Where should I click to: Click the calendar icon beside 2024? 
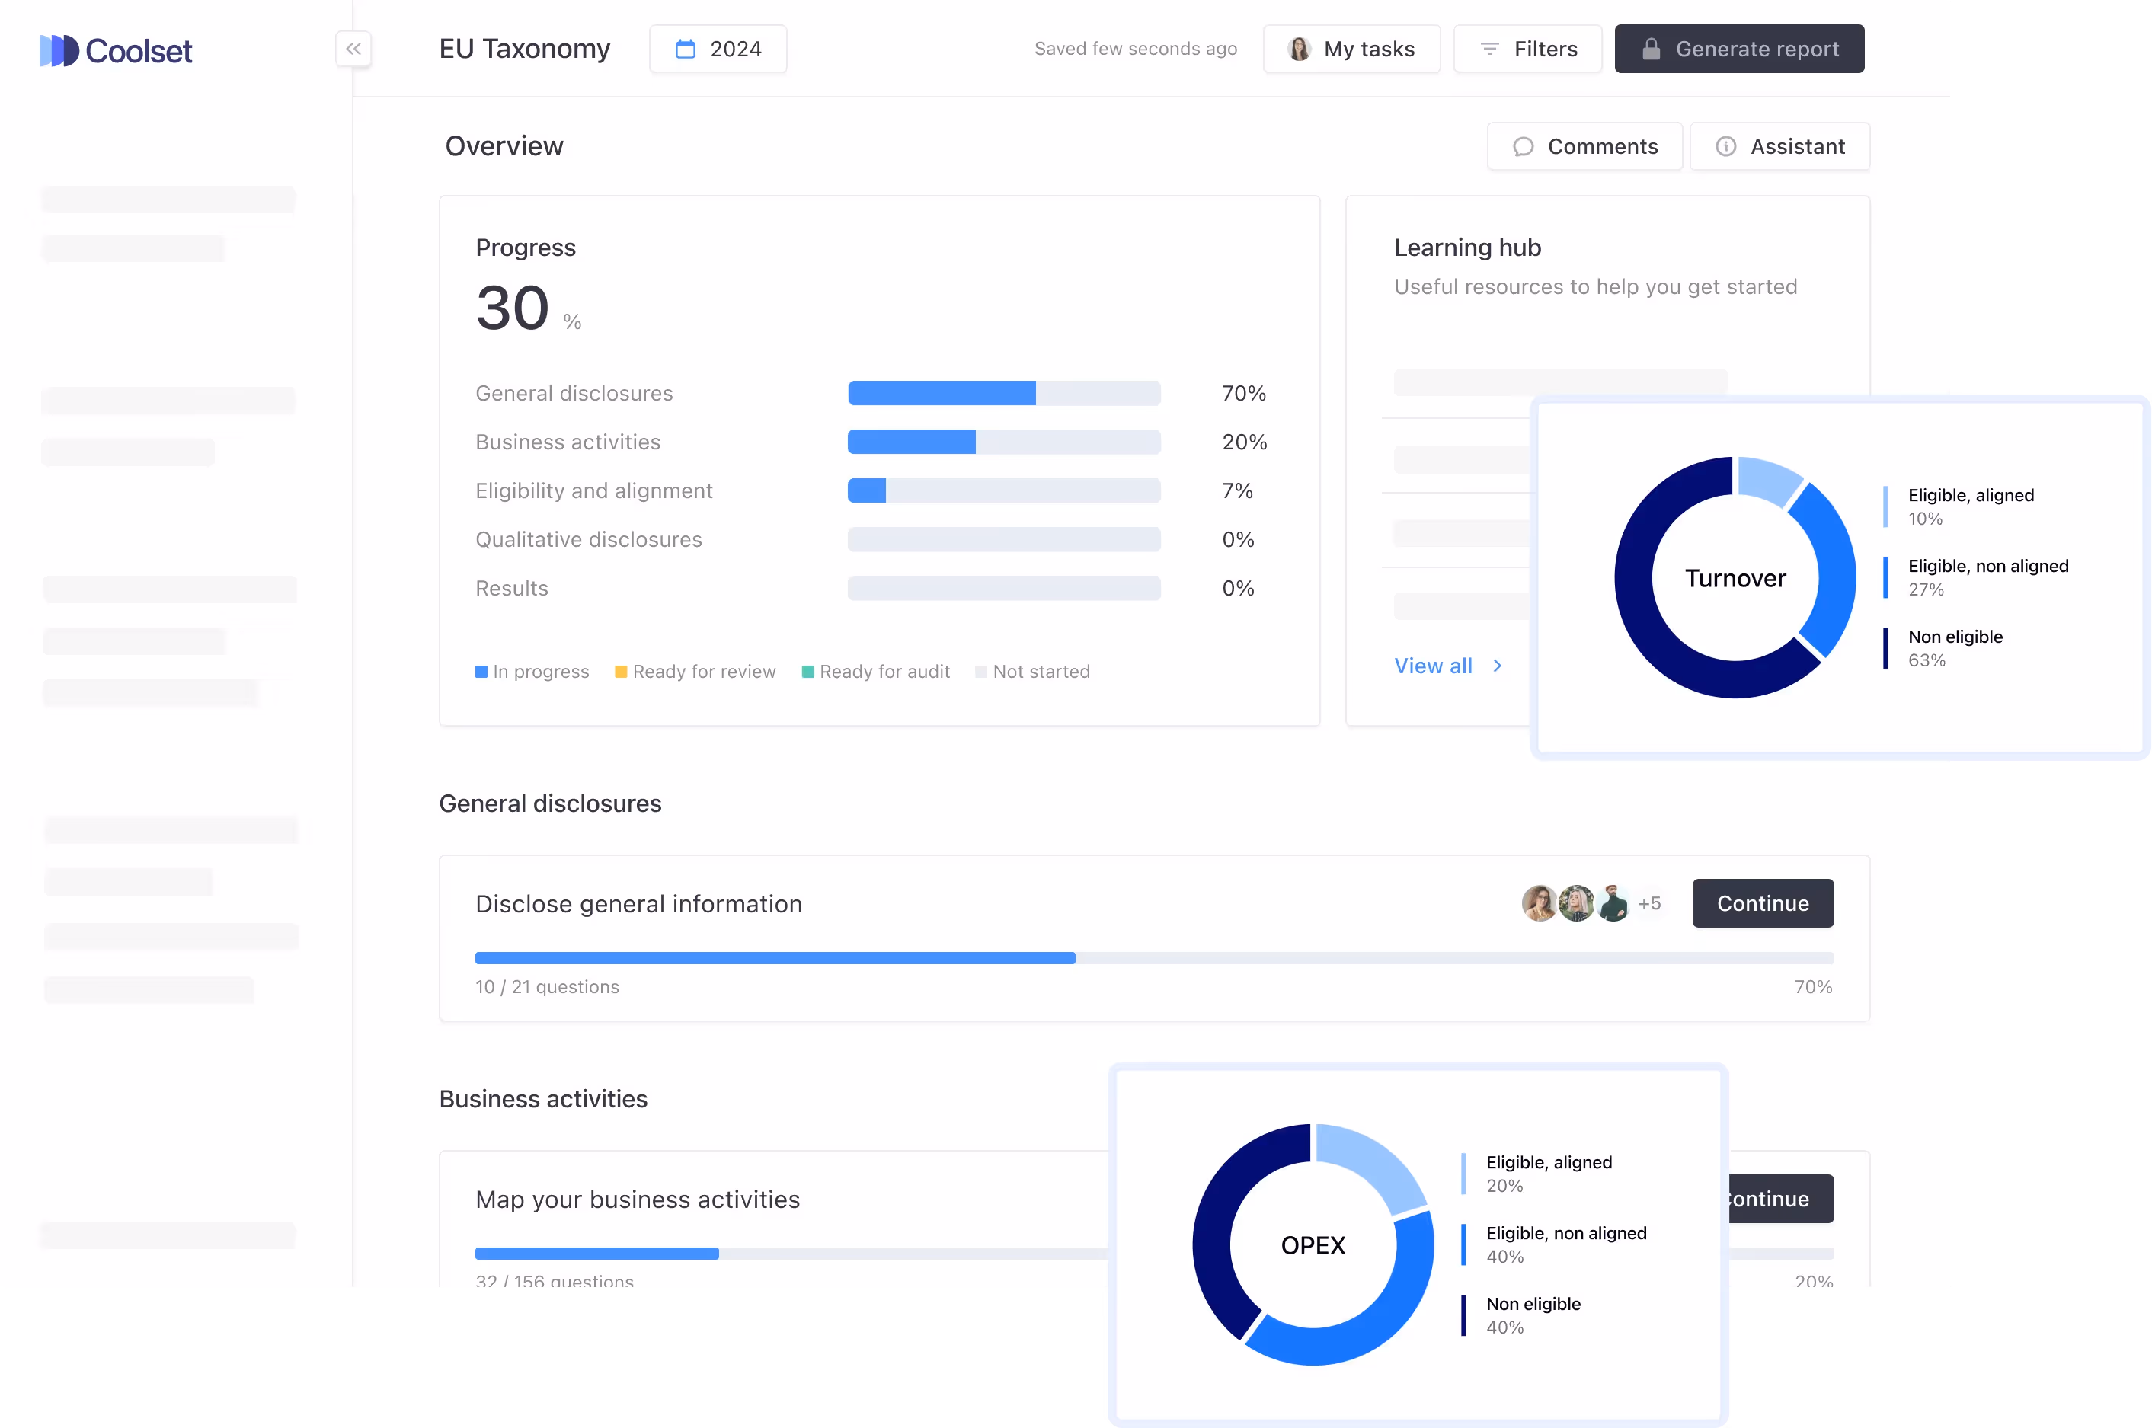(685, 50)
